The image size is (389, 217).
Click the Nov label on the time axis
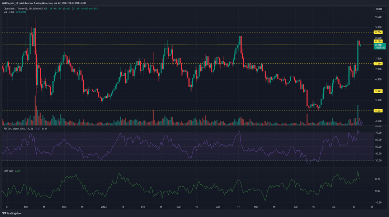[x=26, y=207]
